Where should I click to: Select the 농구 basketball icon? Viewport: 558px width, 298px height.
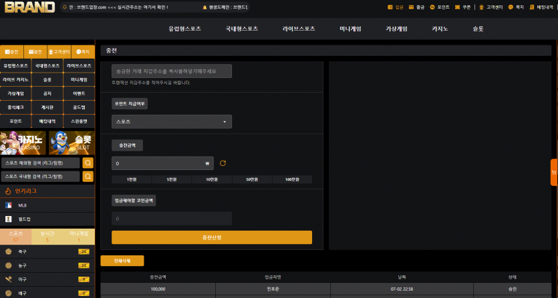[9, 265]
